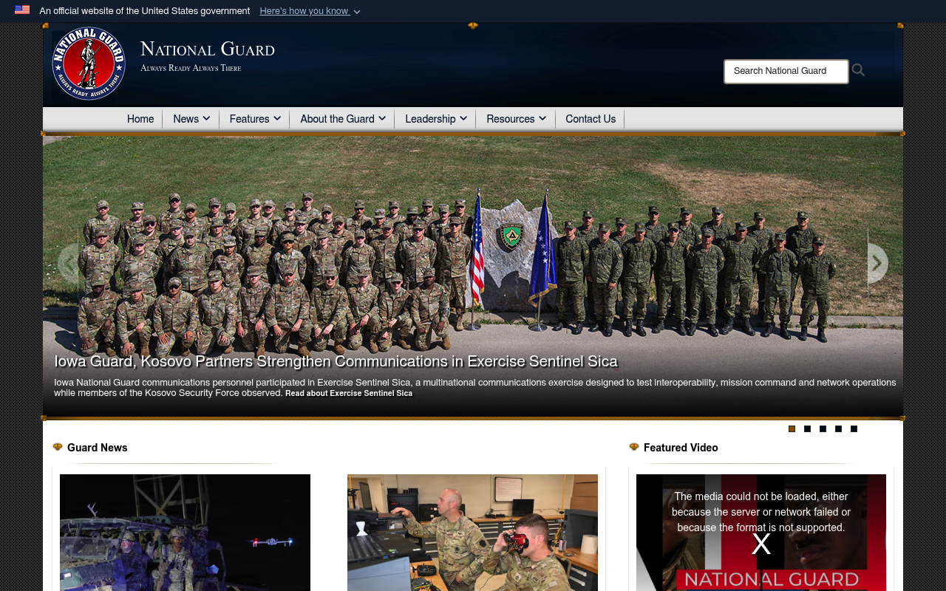Open the Resources menu label

[x=511, y=119]
